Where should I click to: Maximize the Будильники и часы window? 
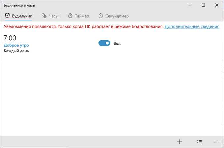tap(203, 5)
